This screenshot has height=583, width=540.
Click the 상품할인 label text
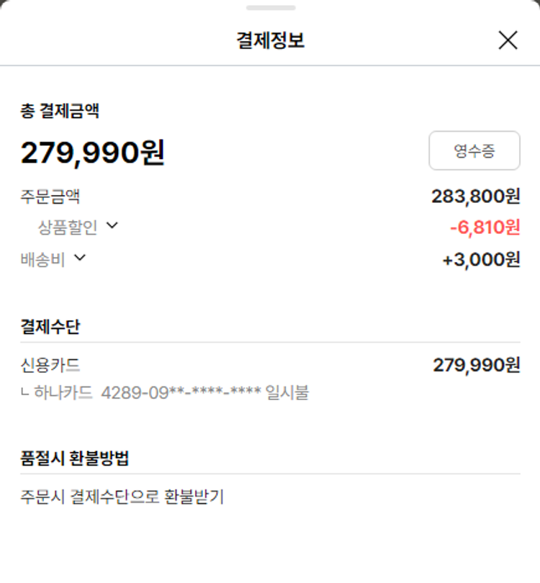68,227
